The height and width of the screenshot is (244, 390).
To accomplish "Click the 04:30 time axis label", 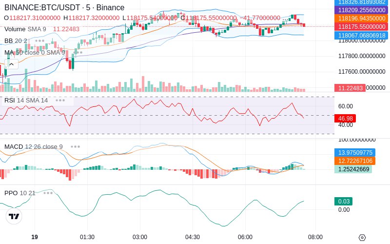I will click(x=193, y=237).
